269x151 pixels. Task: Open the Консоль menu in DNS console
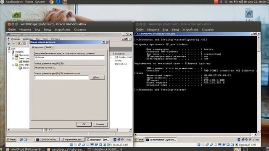[x=16, y=39]
